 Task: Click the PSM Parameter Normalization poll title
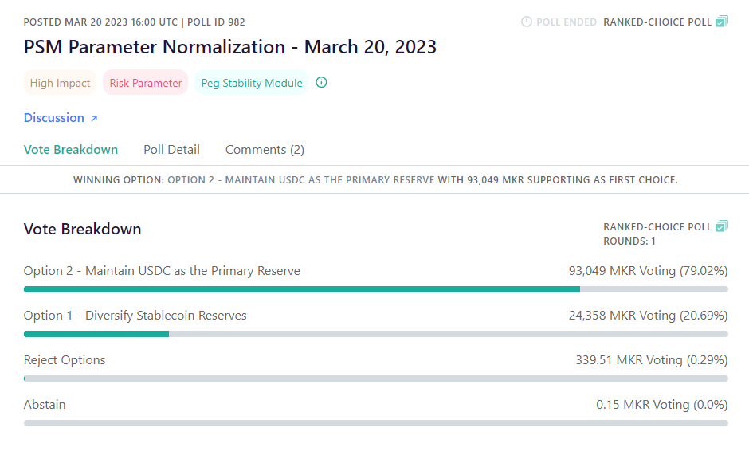[230, 47]
